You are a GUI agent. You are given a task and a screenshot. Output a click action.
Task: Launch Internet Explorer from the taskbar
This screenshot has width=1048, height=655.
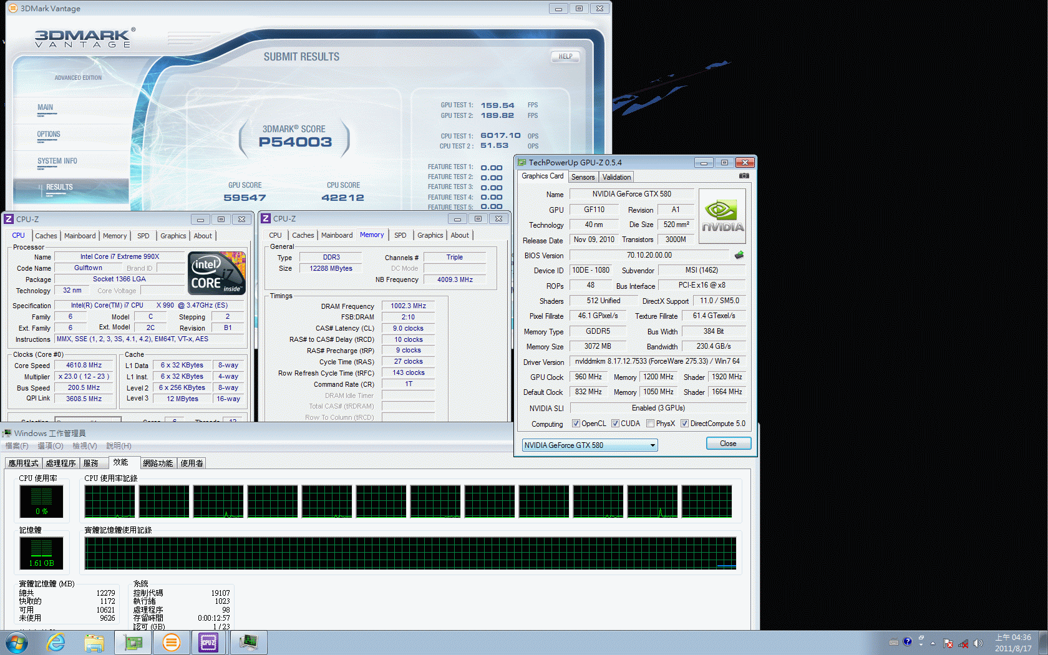coord(56,643)
